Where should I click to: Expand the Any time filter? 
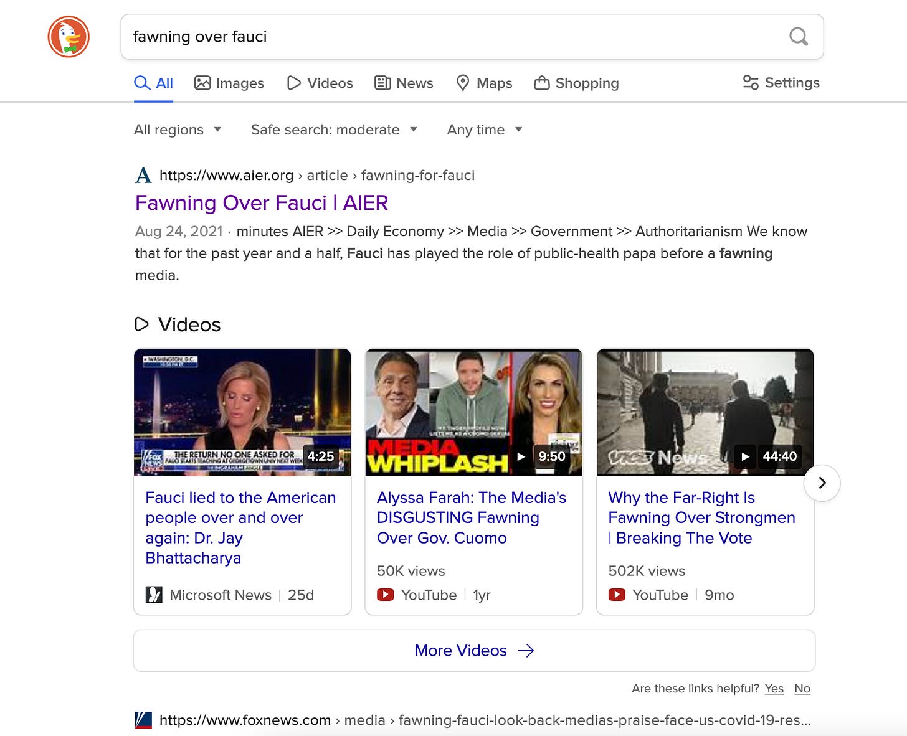pyautogui.click(x=484, y=130)
